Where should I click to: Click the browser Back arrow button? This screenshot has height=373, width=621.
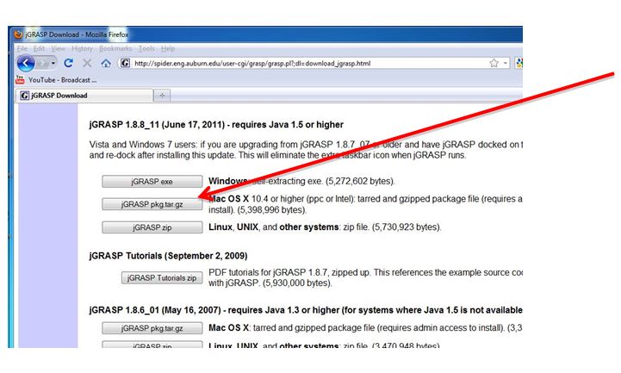click(x=26, y=63)
